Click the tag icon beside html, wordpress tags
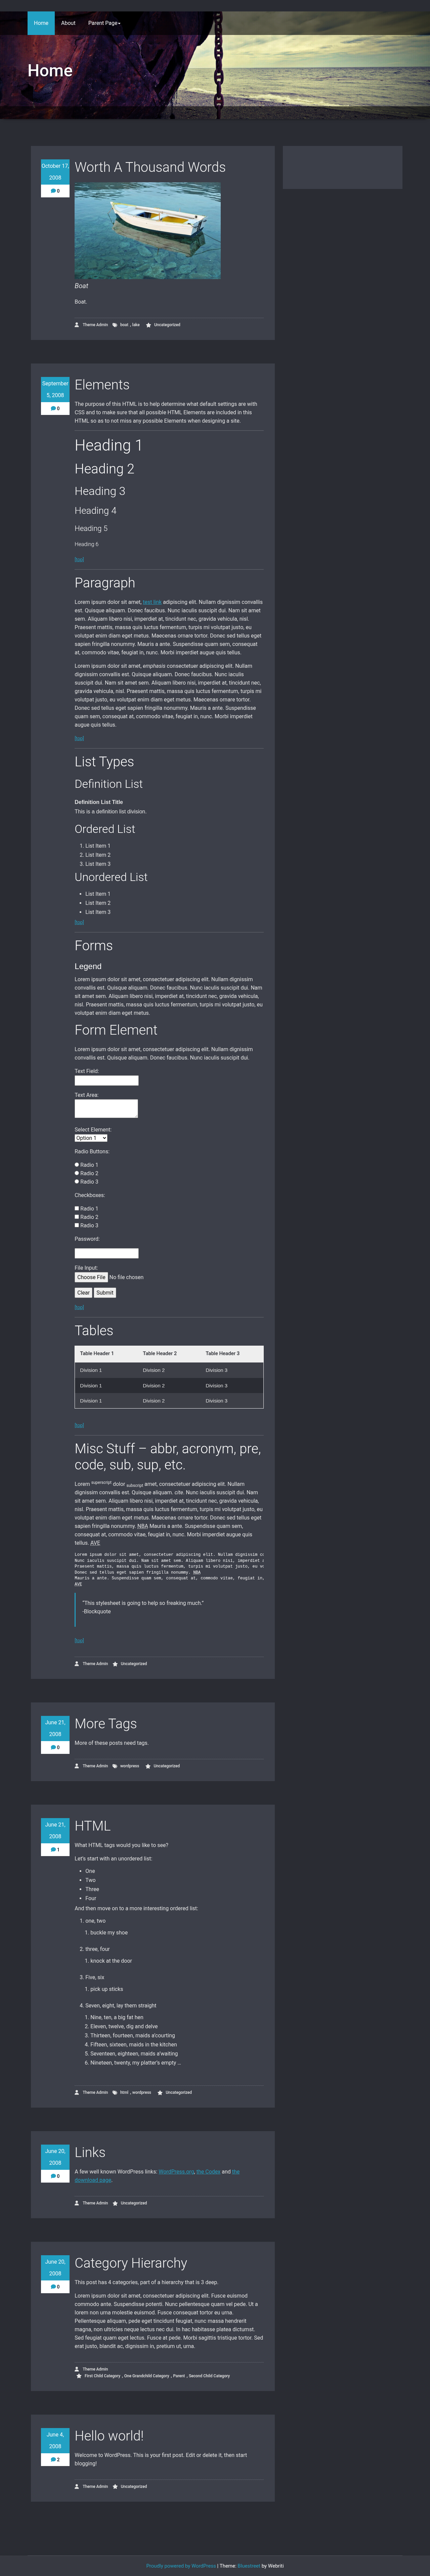Viewport: 430px width, 2576px height. pyautogui.click(x=115, y=2092)
